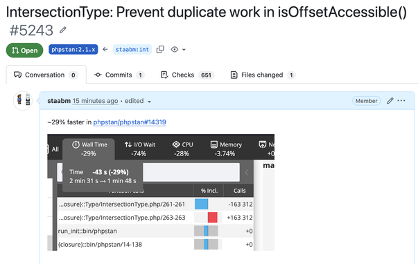The image size is (418, 264).
Task: Switch to the Checks tab
Action: pos(187,75)
